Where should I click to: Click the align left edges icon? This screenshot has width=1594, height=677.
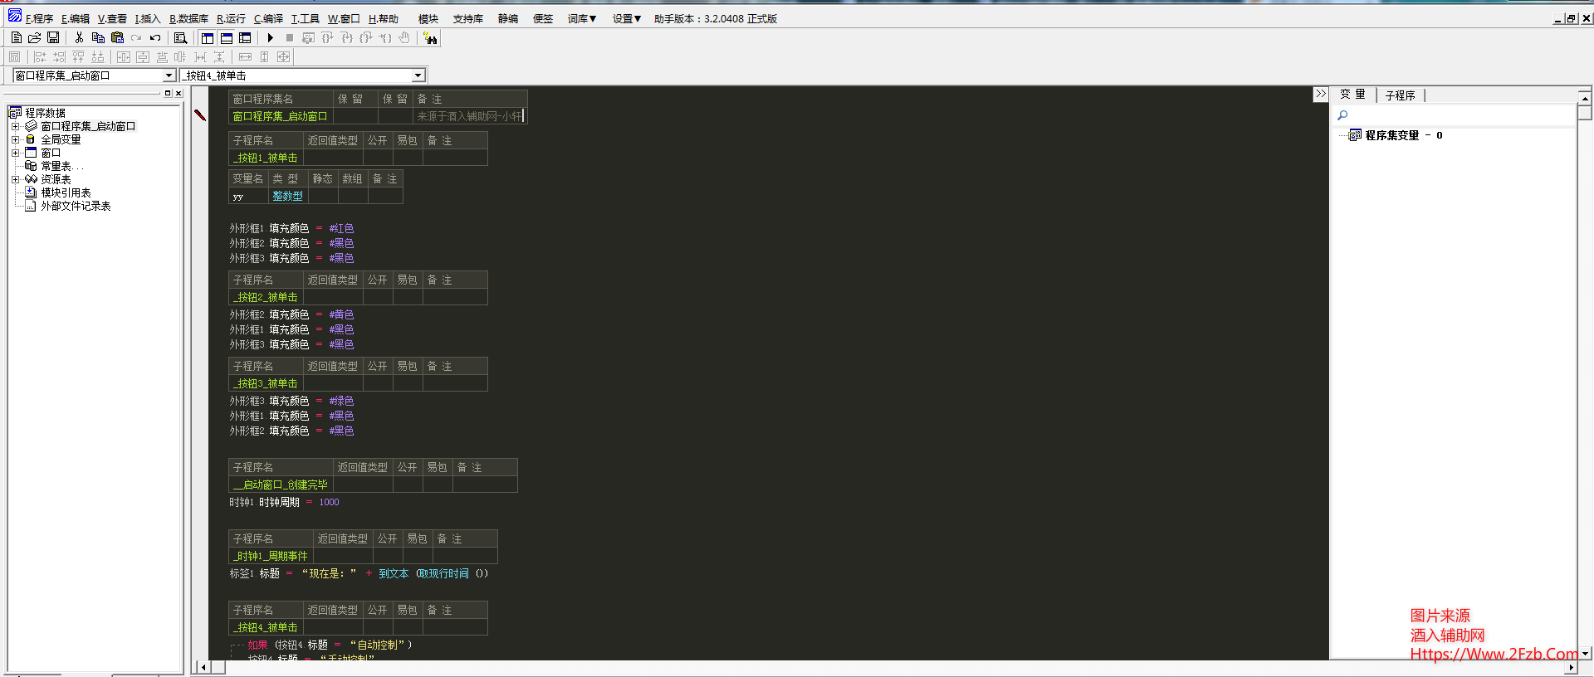[40, 56]
